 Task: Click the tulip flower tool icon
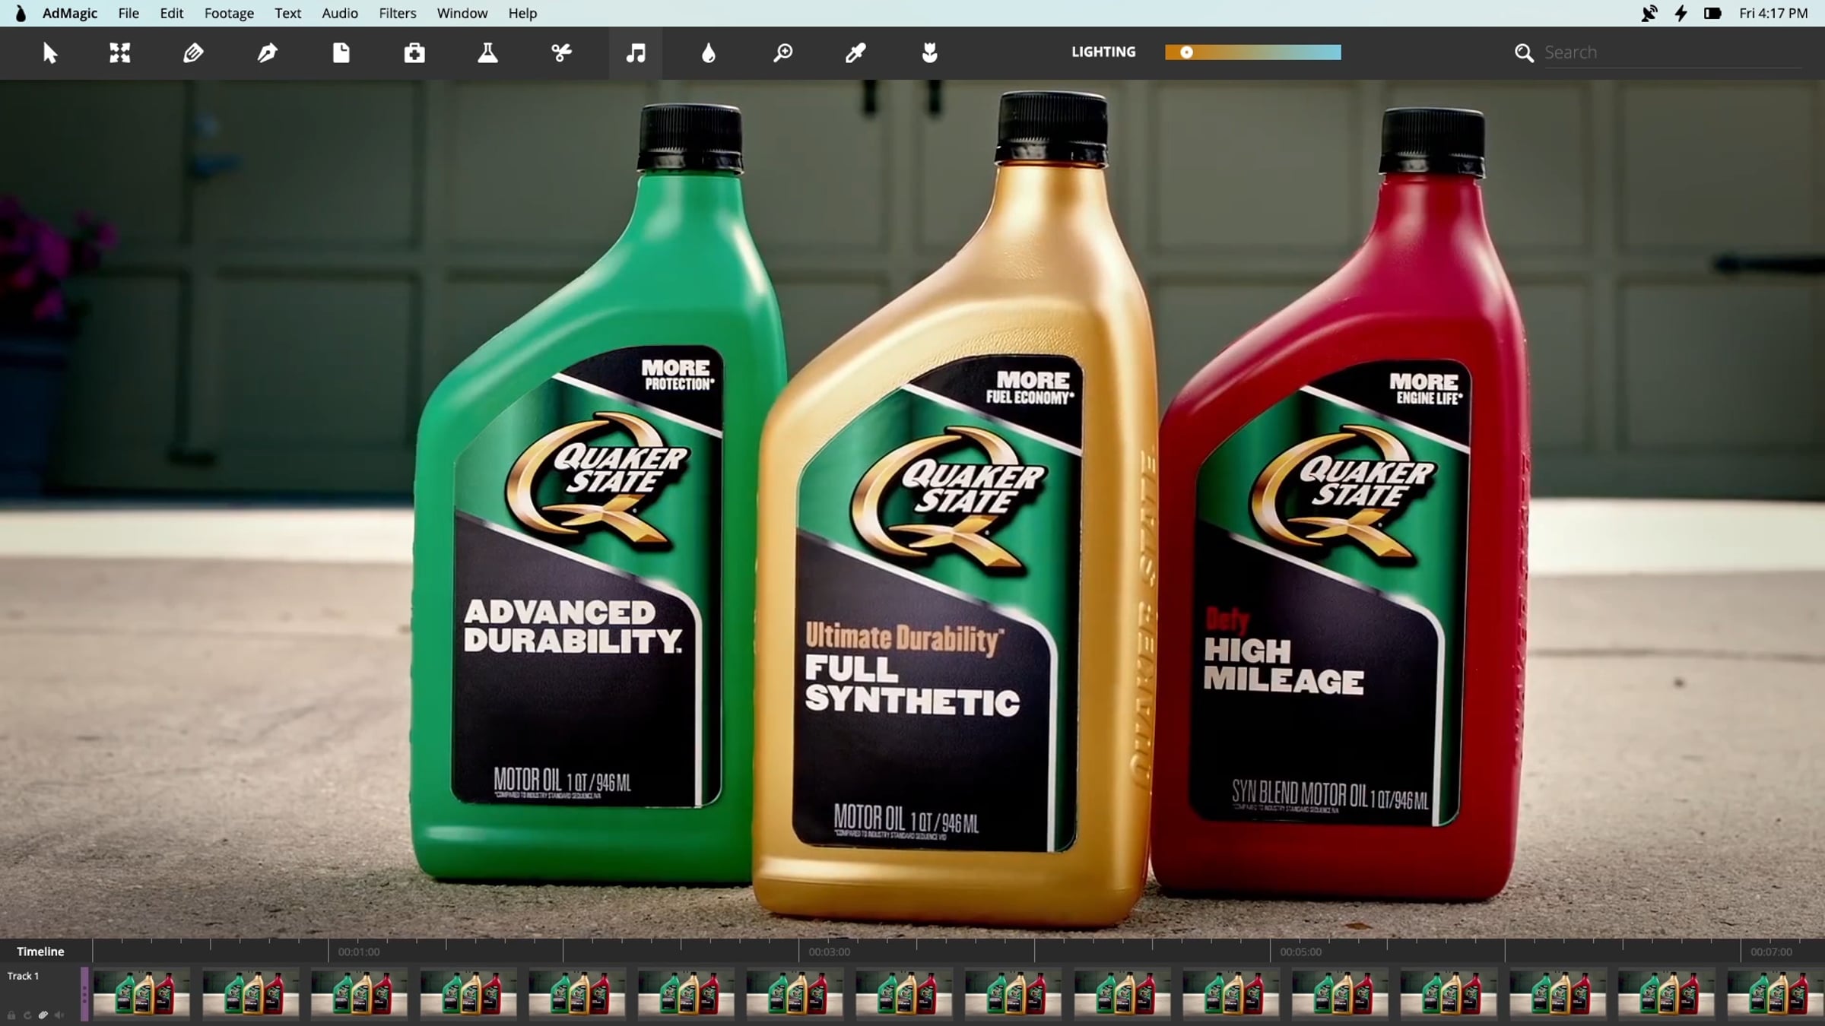click(x=929, y=52)
